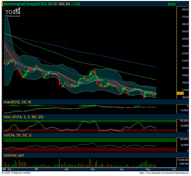Open the thaiquest.com tqprofessional link
The height and width of the screenshot is (176, 191).
tap(164, 173)
